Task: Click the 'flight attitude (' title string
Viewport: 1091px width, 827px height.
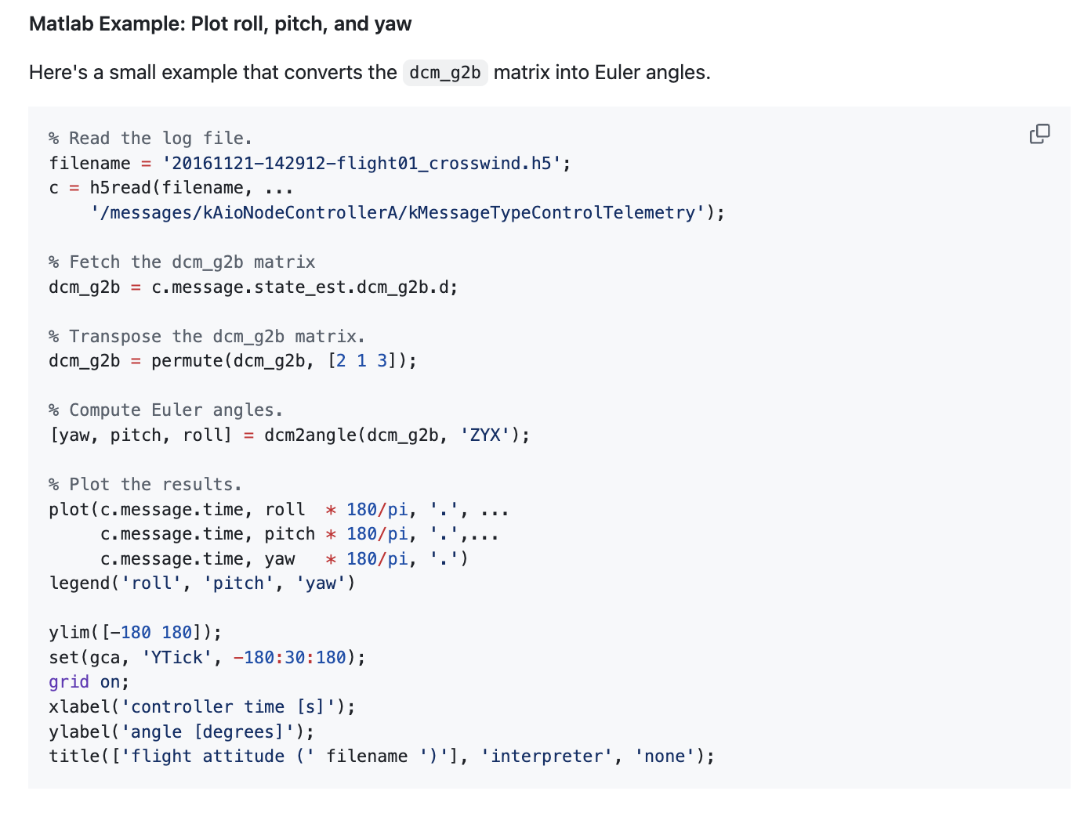Action: pos(217,757)
